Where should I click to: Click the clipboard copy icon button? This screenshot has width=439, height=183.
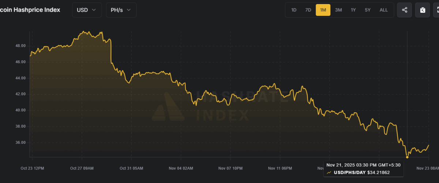point(423,10)
